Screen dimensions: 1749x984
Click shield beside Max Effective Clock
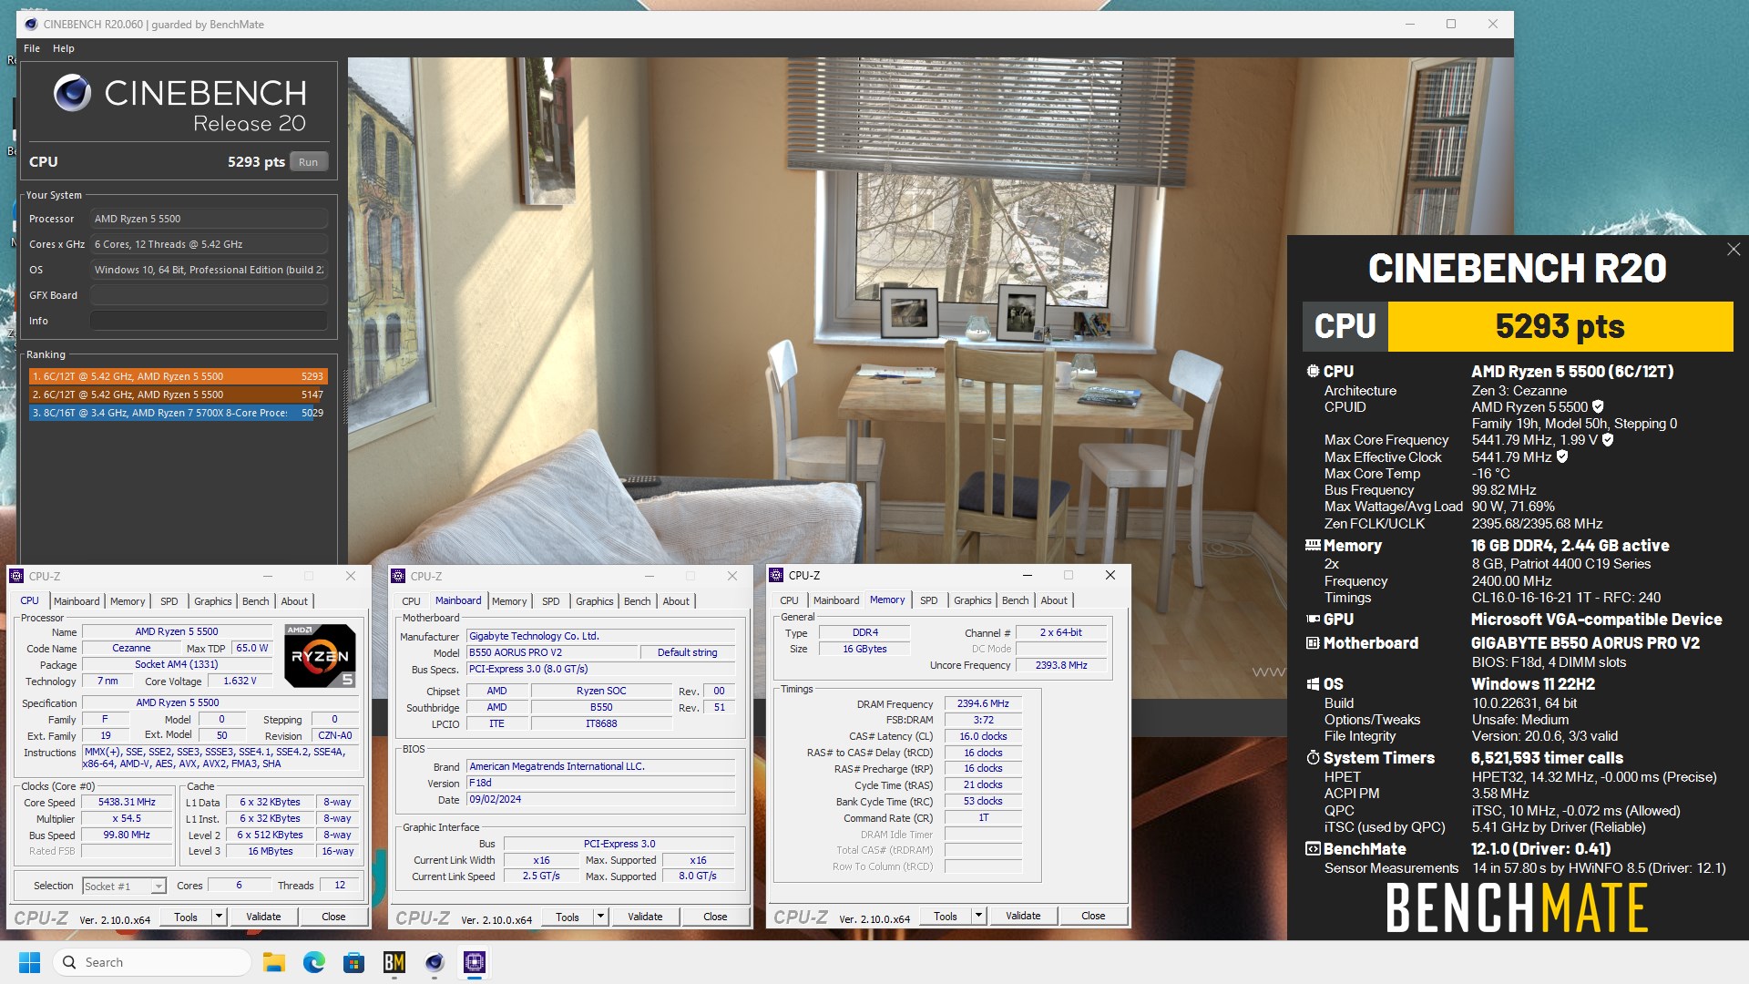pyautogui.click(x=1562, y=456)
